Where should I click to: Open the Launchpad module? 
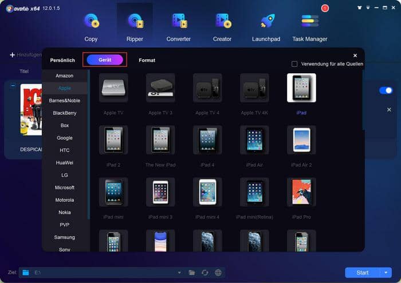(266, 28)
